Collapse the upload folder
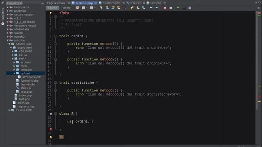The image size is (262, 147). click(14, 73)
